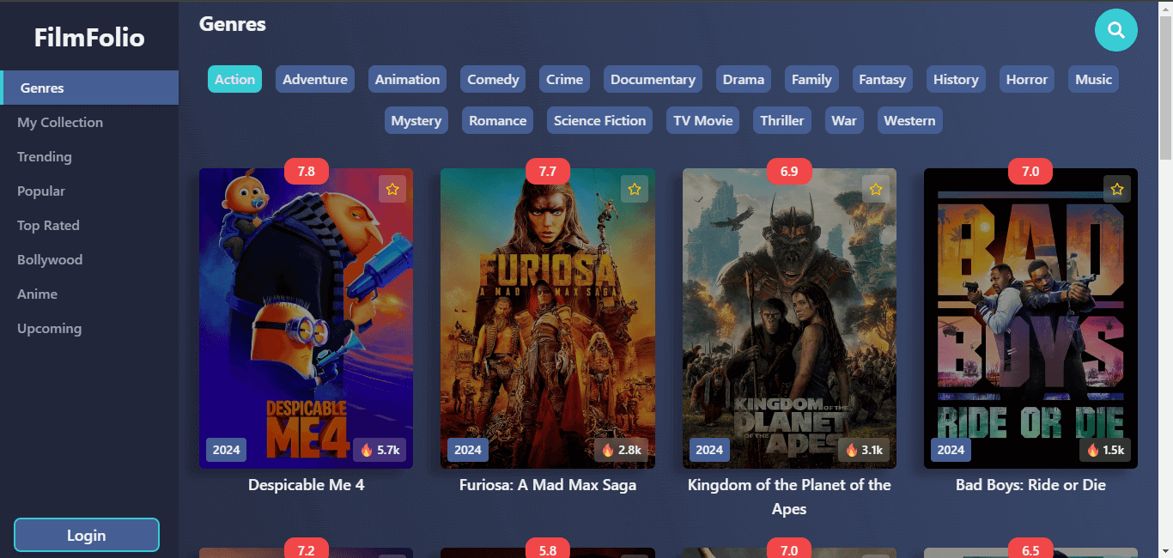Select the Comedy genre filter

[493, 79]
